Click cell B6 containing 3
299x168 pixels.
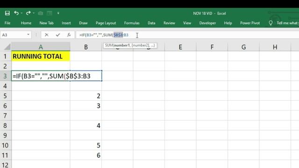(86, 106)
